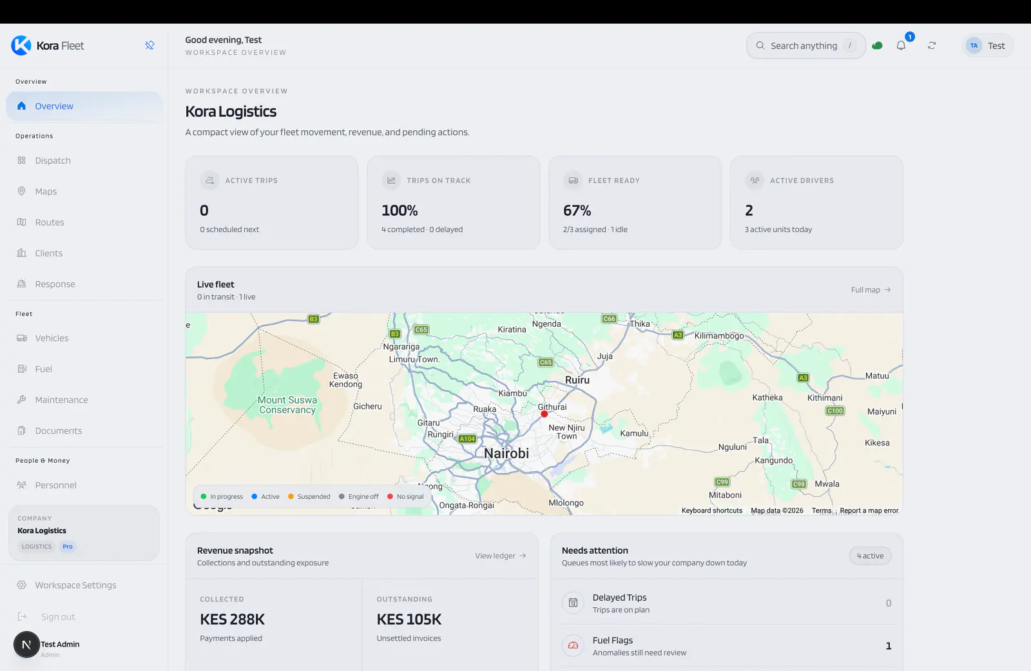Click the Kora Fleet logo icon
1031x671 pixels.
[x=21, y=45]
